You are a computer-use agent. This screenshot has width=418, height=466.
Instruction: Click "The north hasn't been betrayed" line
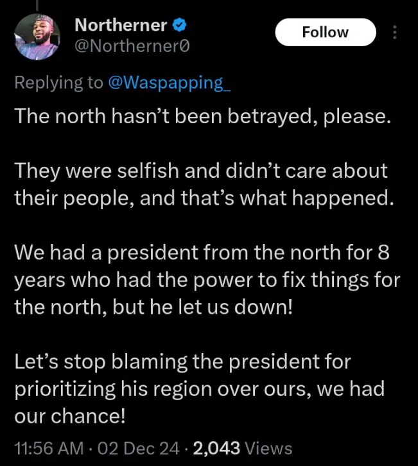[x=202, y=116]
